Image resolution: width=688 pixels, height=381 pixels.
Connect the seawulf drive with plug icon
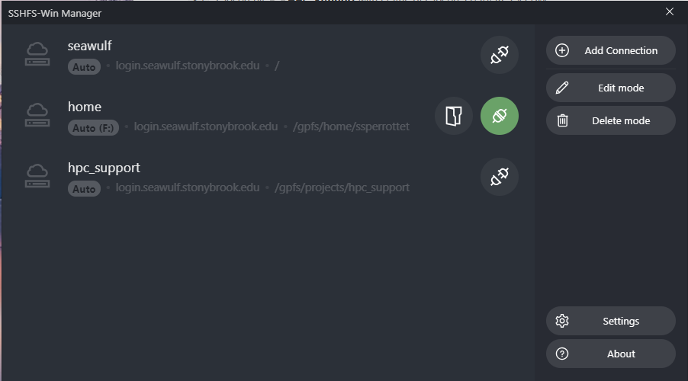(x=500, y=55)
